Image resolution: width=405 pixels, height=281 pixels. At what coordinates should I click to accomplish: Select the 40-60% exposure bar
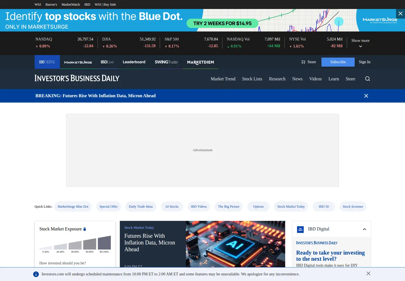(75, 245)
